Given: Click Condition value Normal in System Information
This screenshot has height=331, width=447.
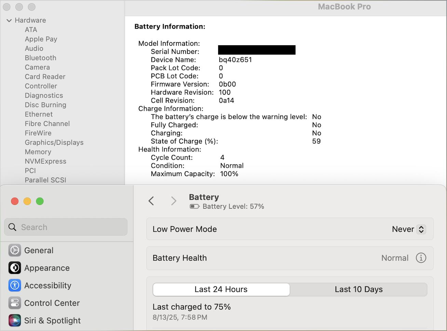Looking at the screenshot, I should click(x=232, y=166).
